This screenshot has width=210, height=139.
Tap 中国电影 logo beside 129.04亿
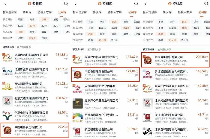point(78,74)
